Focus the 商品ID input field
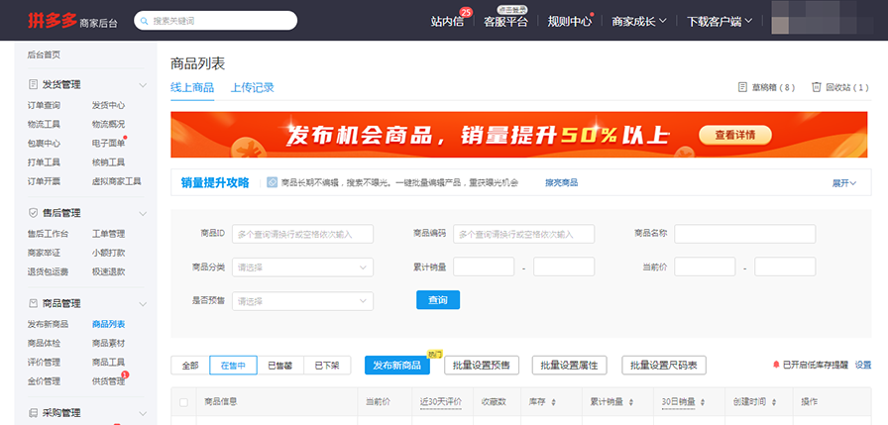 pyautogui.click(x=302, y=234)
